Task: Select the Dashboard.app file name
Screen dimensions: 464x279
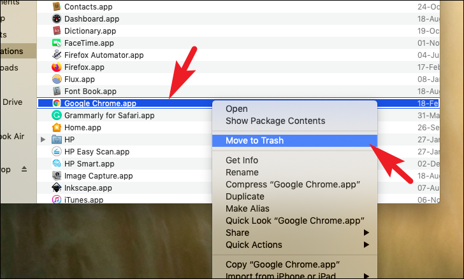Action: 92,19
